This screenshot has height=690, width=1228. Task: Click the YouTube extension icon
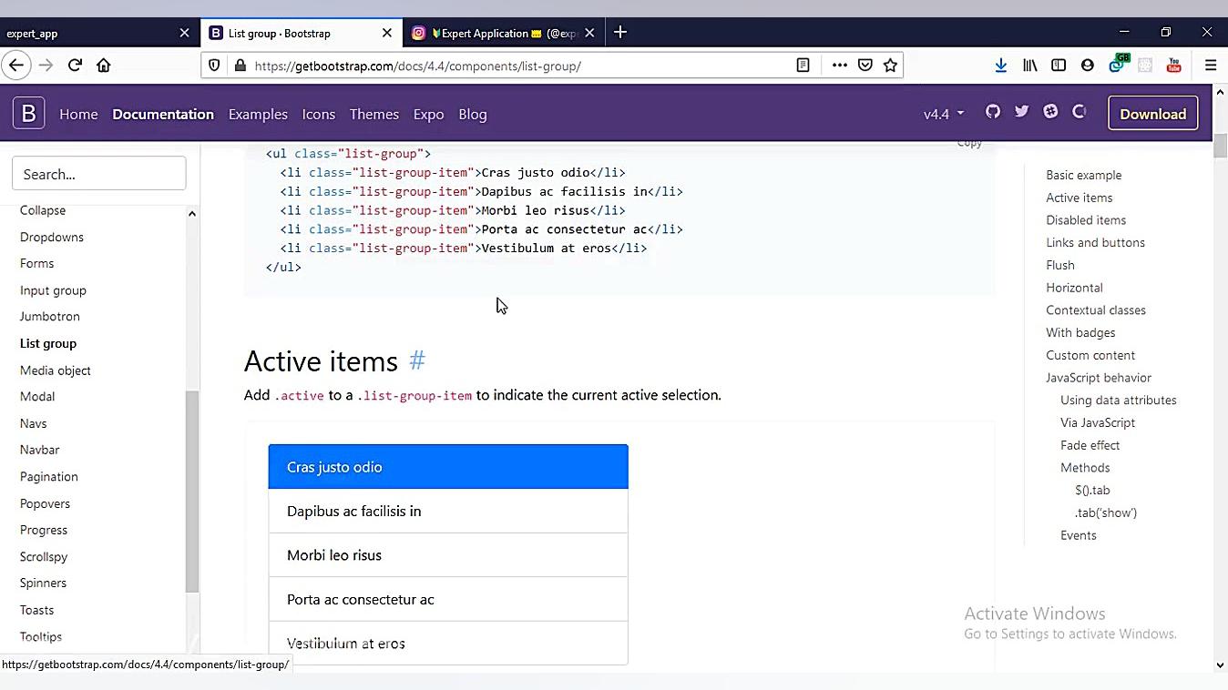(1173, 66)
